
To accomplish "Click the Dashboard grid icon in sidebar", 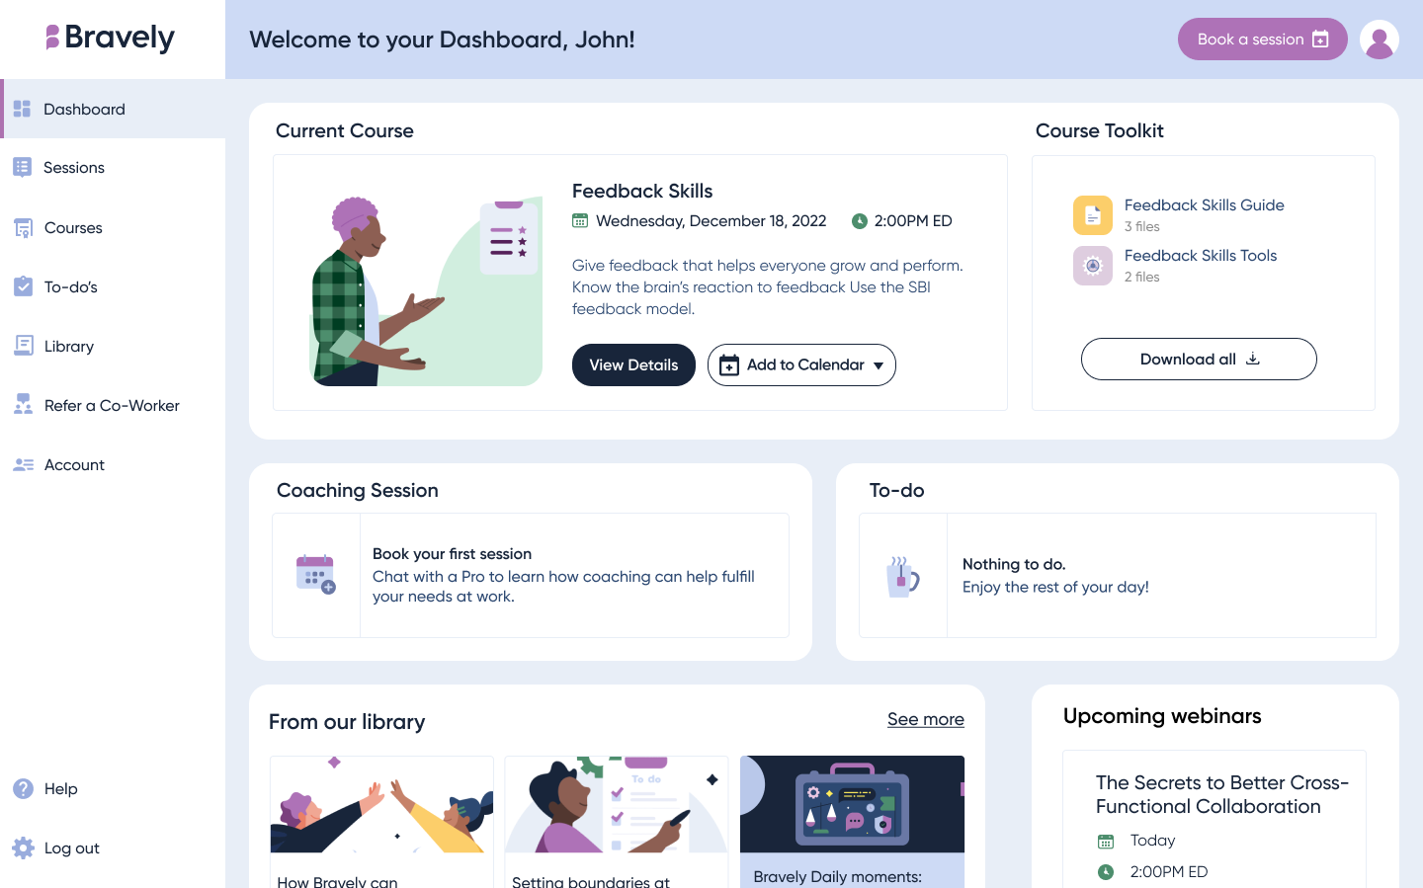I will pyautogui.click(x=23, y=109).
